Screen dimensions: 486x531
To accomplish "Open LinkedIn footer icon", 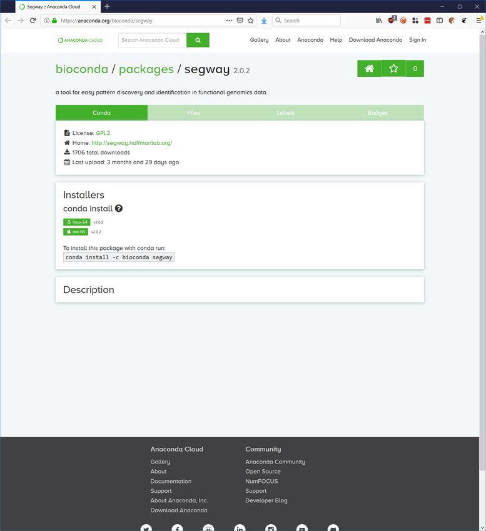I will coord(240,528).
